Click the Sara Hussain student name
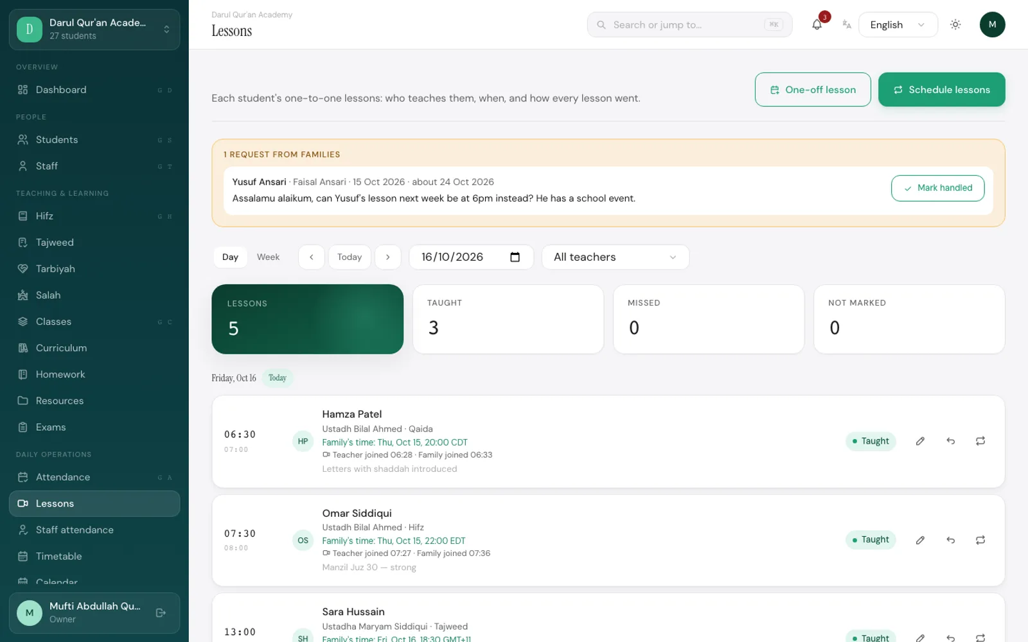The height and width of the screenshot is (642, 1028). (353, 612)
